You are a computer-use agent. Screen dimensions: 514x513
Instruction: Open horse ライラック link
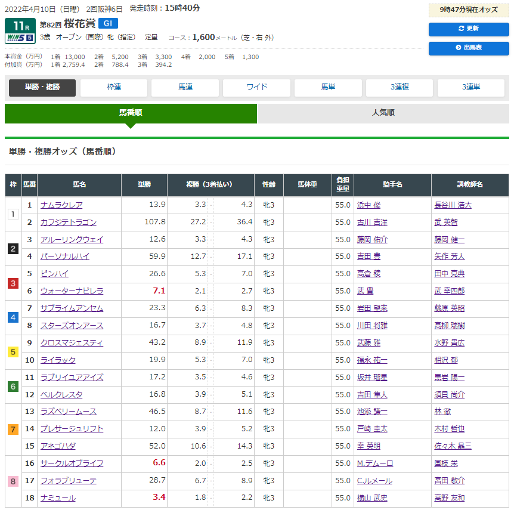click(58, 360)
